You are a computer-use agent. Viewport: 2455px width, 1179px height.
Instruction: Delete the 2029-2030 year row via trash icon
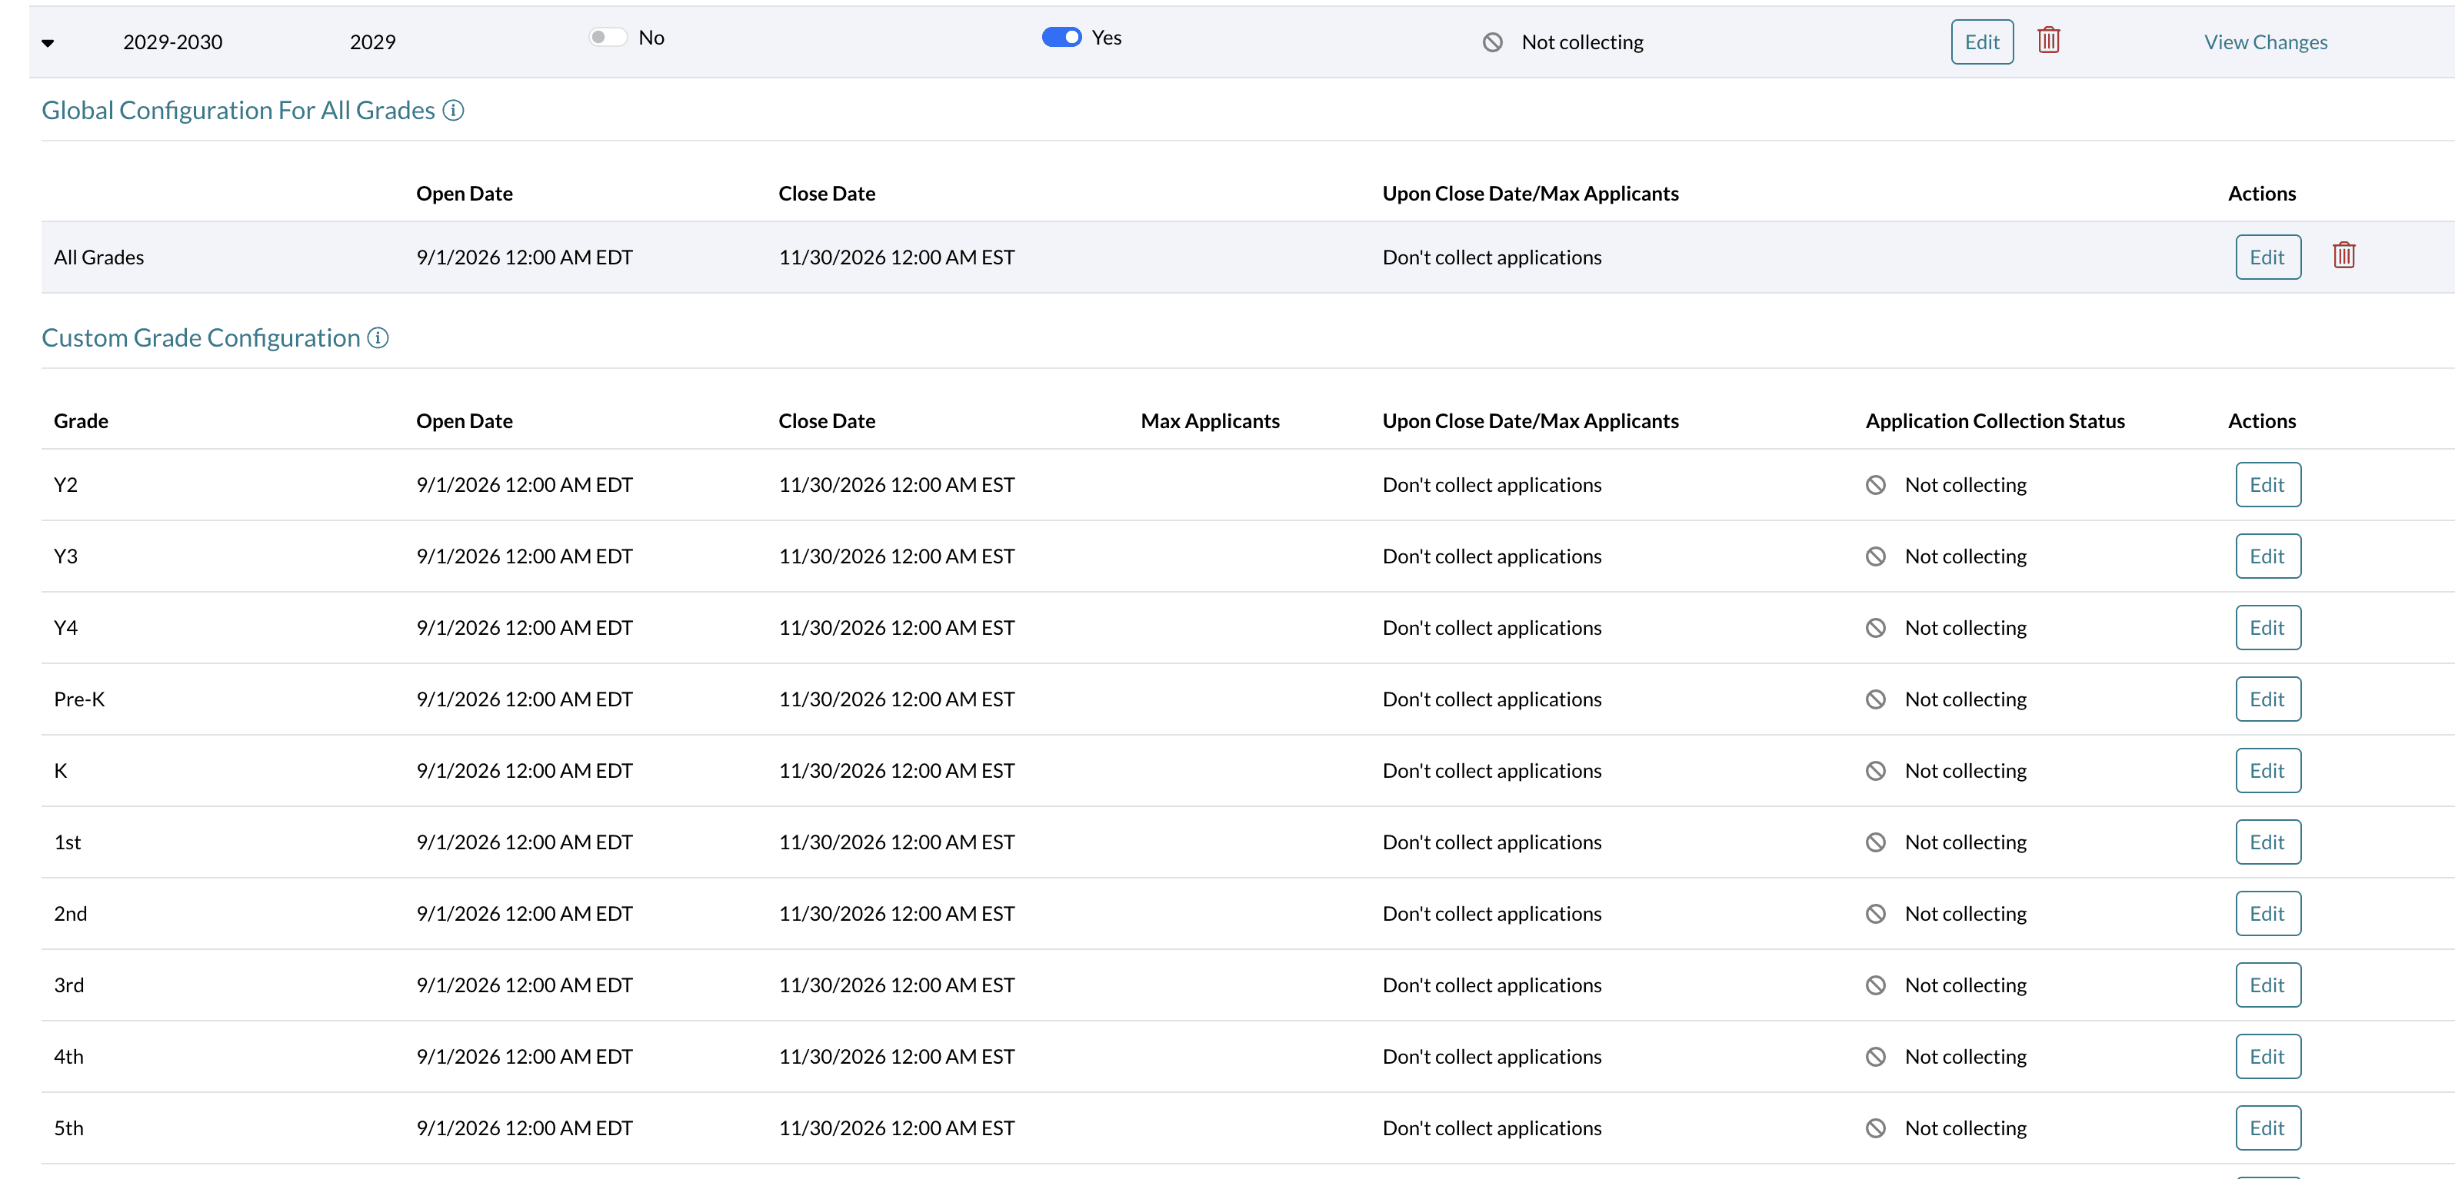2048,41
